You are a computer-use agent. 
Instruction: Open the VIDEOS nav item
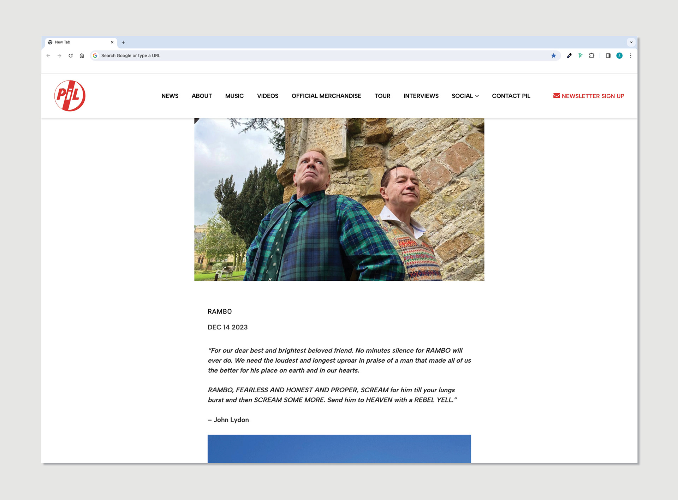point(268,96)
